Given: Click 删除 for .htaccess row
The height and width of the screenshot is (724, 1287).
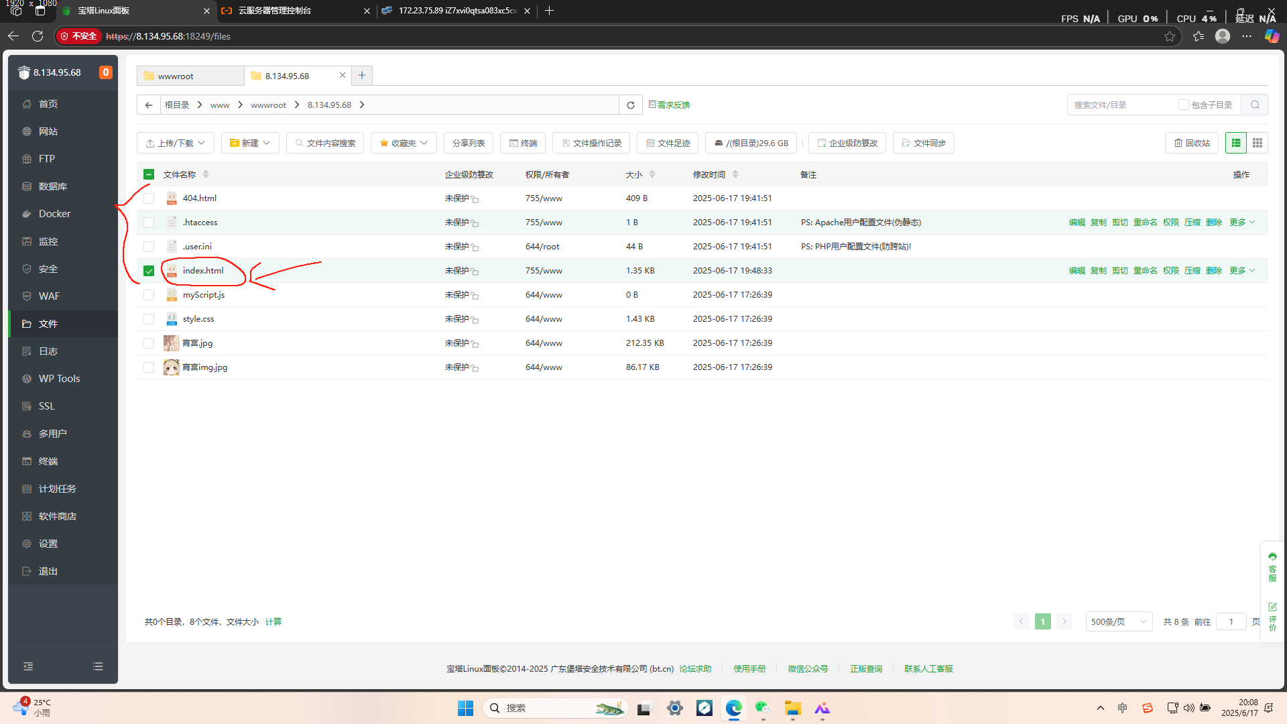Looking at the screenshot, I should click(1214, 223).
